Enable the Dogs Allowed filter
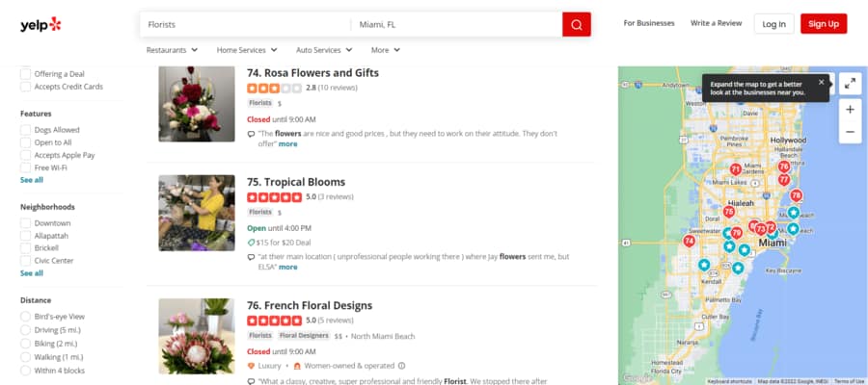 click(x=26, y=129)
